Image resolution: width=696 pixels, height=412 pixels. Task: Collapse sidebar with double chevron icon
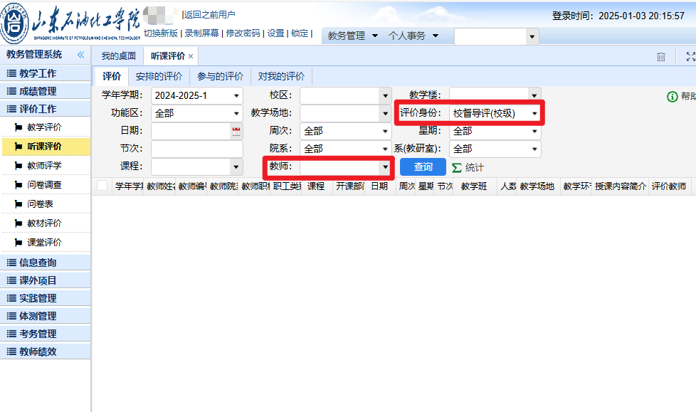coord(80,55)
